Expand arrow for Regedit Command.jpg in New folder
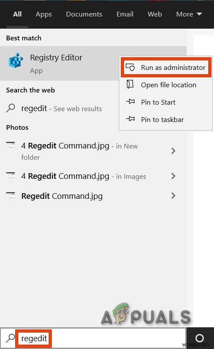The height and width of the screenshot is (349, 214). click(x=173, y=151)
